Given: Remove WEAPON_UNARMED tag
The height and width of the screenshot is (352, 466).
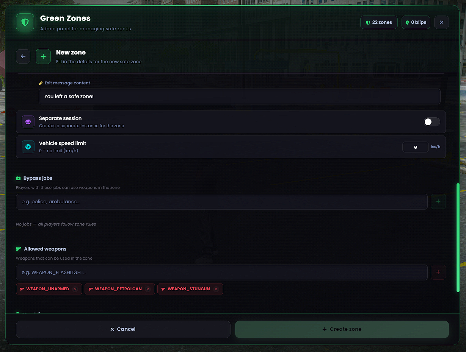Looking at the screenshot, I should click(x=75, y=289).
